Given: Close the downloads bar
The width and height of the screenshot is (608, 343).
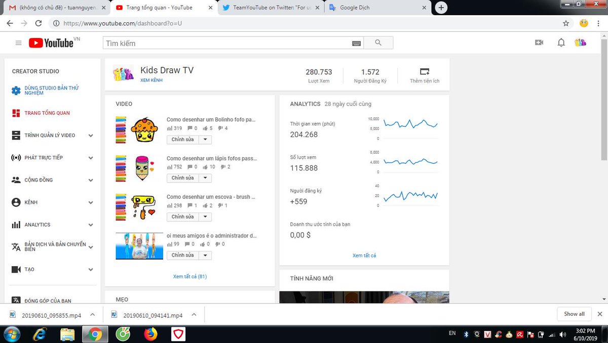Looking at the screenshot, I should point(600,314).
